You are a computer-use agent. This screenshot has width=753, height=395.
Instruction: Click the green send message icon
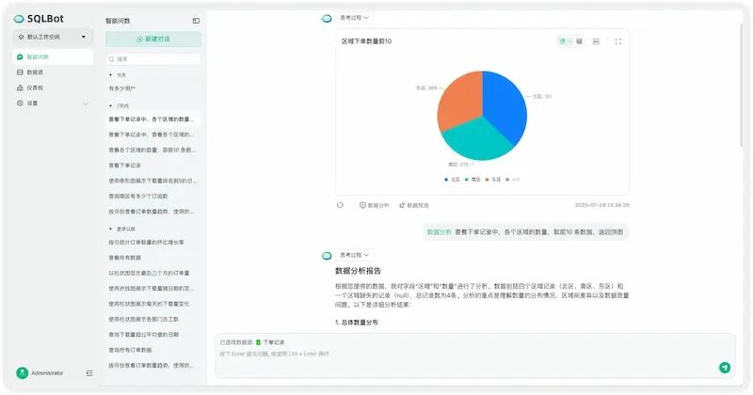coord(725,368)
